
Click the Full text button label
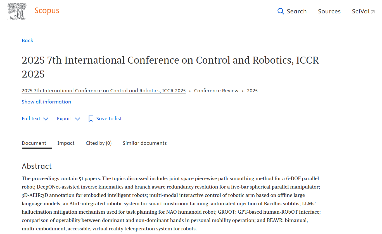pyautogui.click(x=31, y=119)
